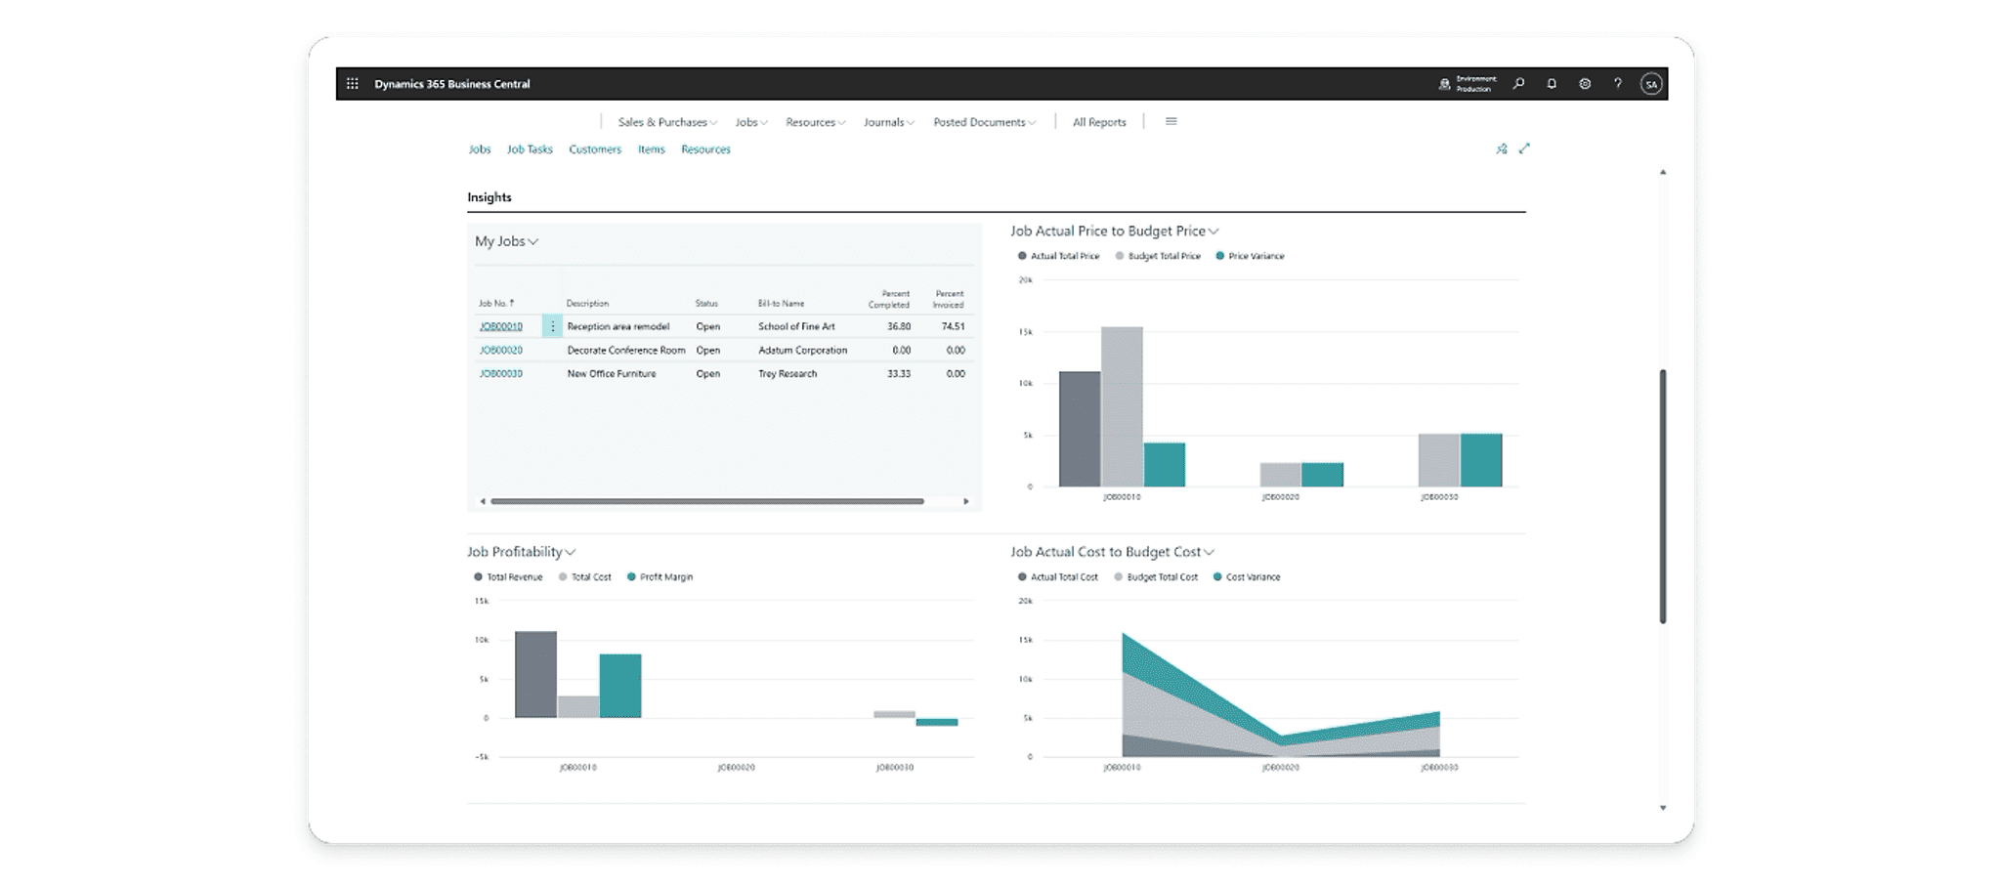Click the Environment Production icon
The image size is (2001, 886).
tap(1444, 84)
